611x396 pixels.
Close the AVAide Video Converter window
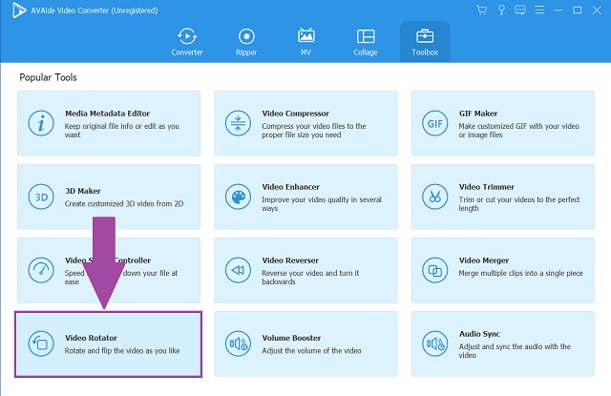tap(597, 10)
